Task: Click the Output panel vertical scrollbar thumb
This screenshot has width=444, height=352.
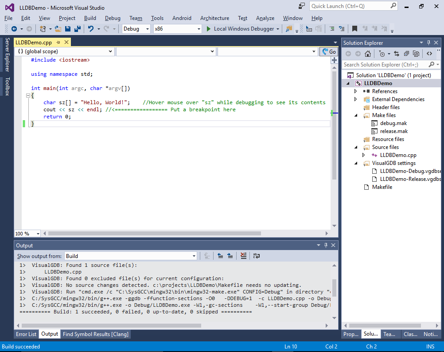Action: [x=334, y=288]
